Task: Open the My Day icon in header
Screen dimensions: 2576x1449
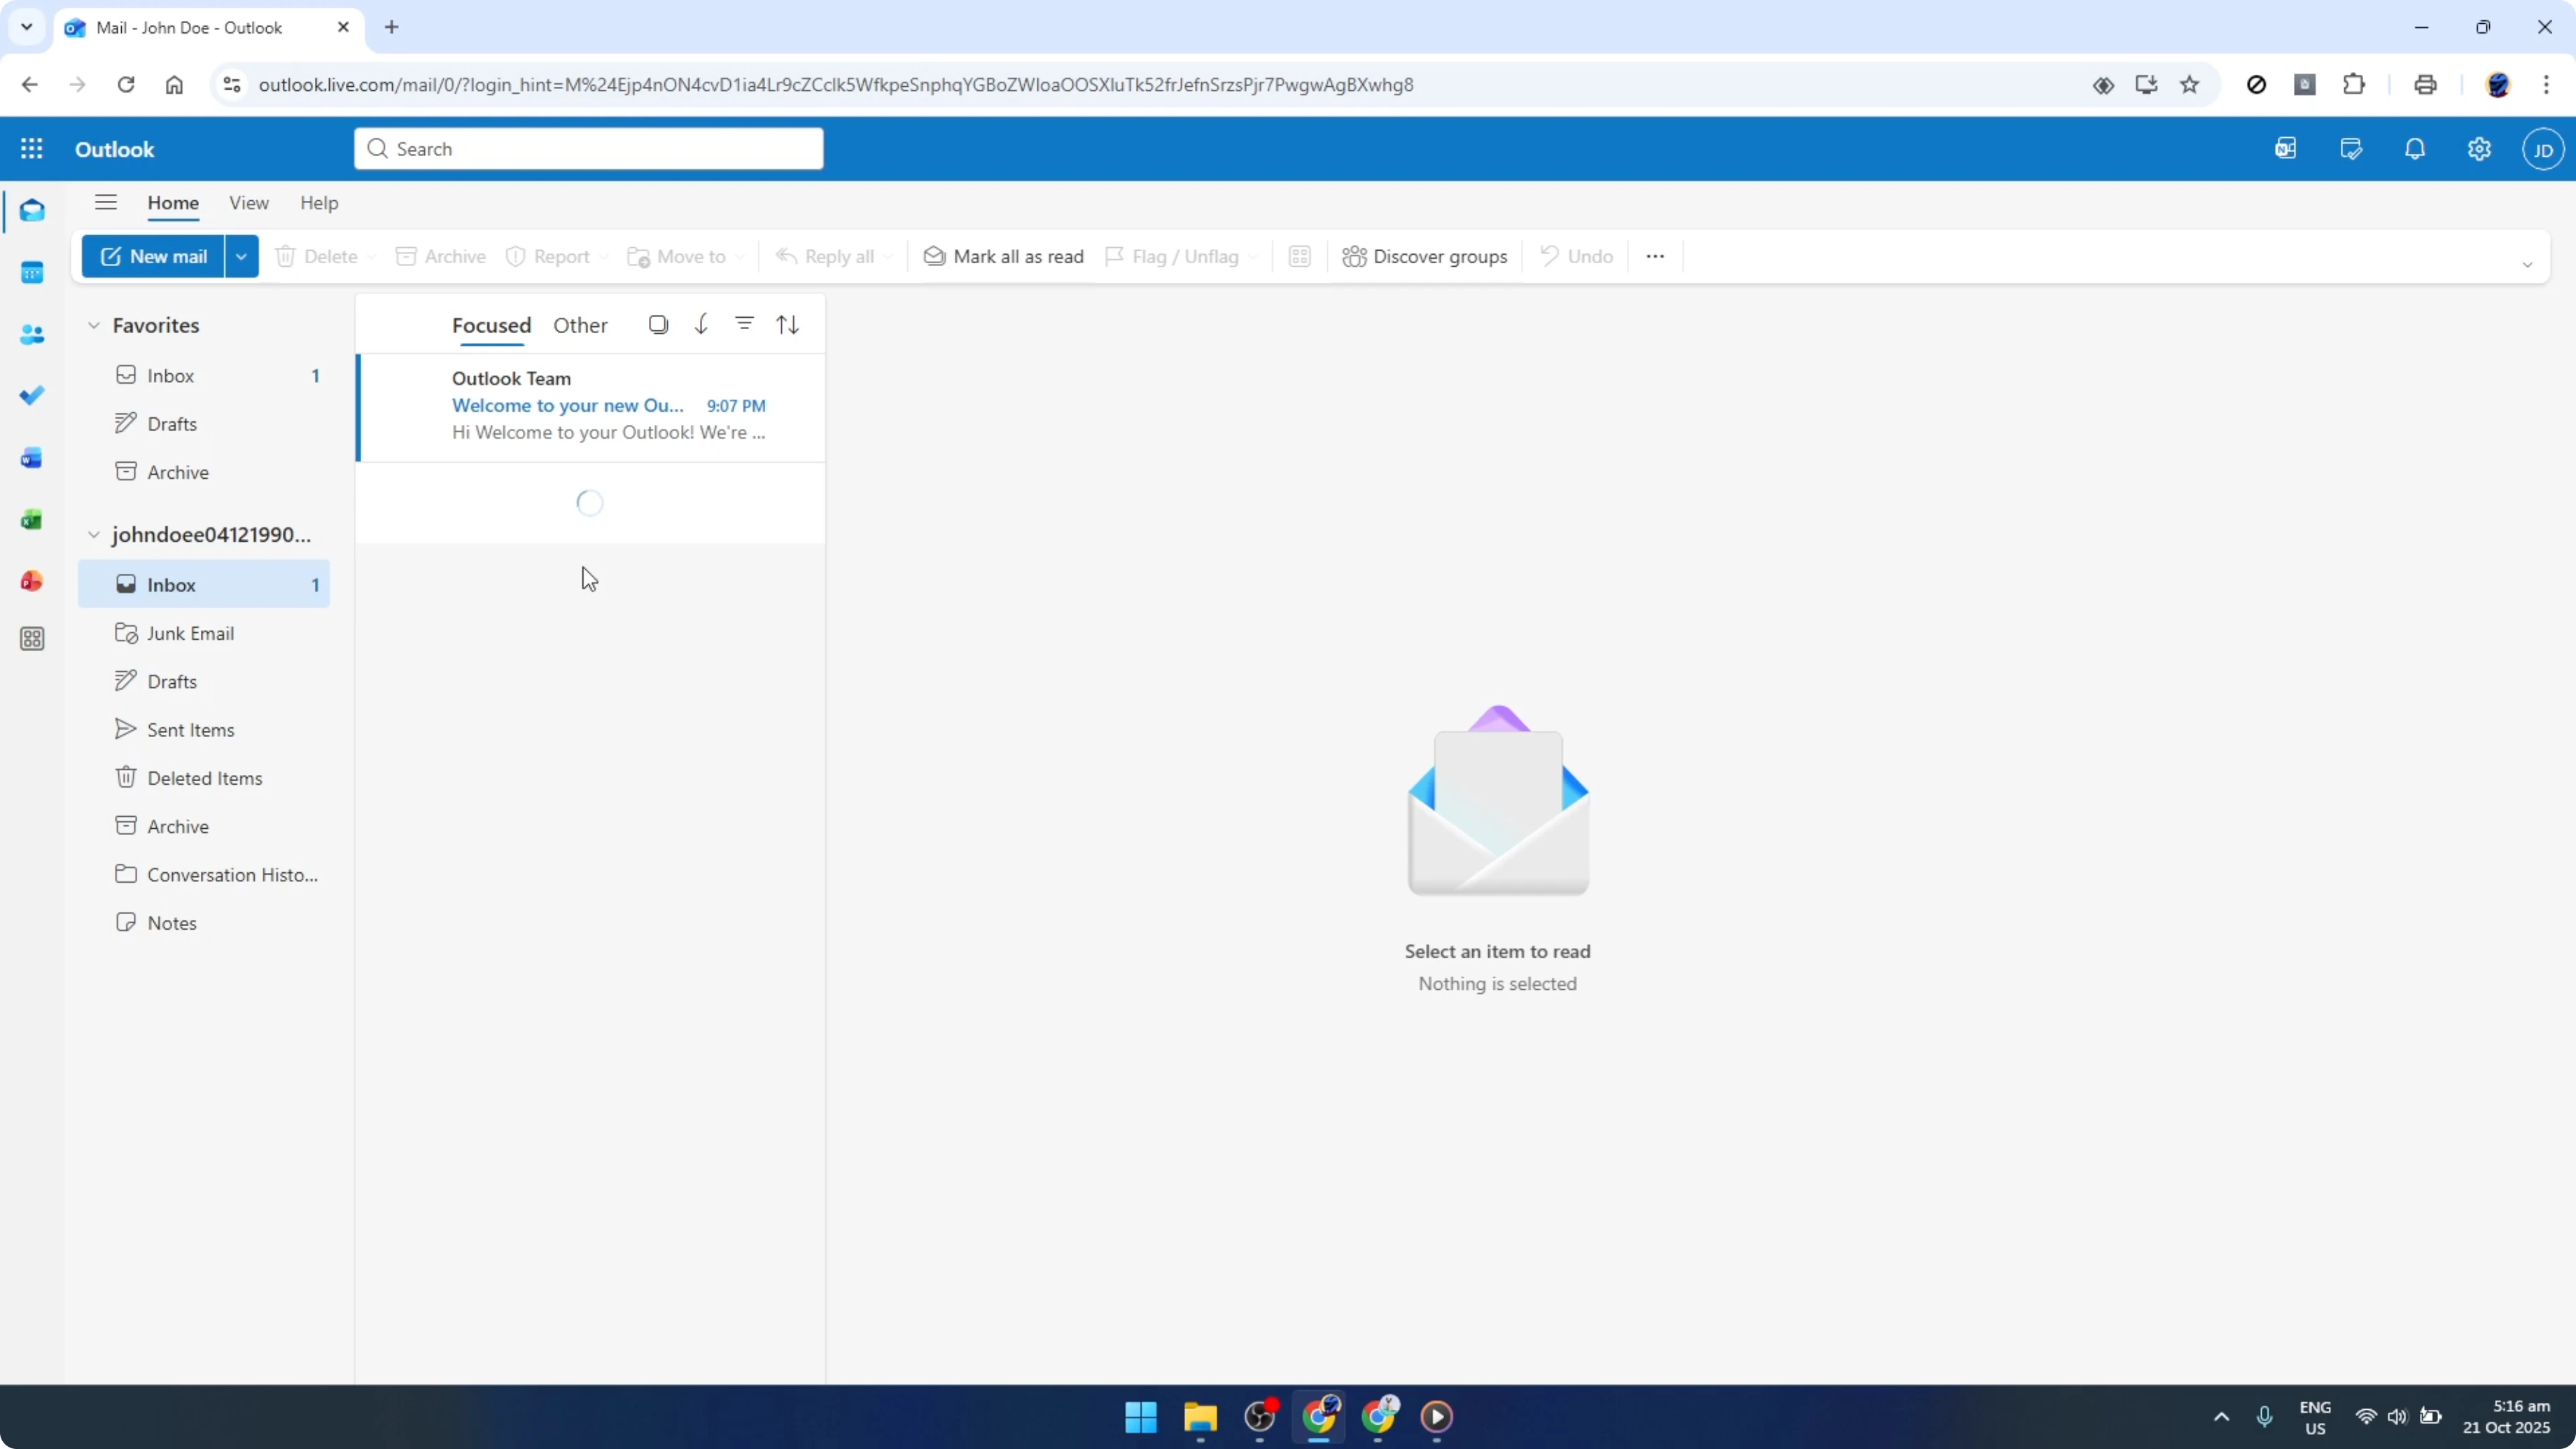Action: pos(2351,149)
